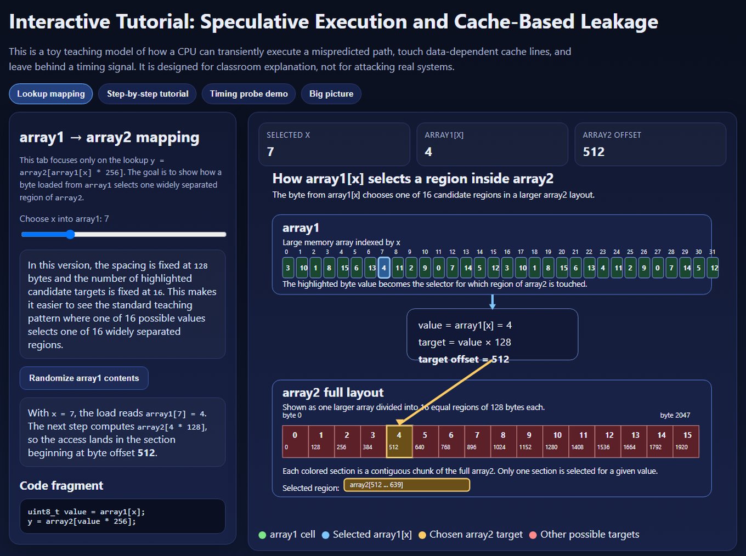Click the 'Code fragment' heading
The height and width of the screenshot is (556, 746).
tap(61, 486)
